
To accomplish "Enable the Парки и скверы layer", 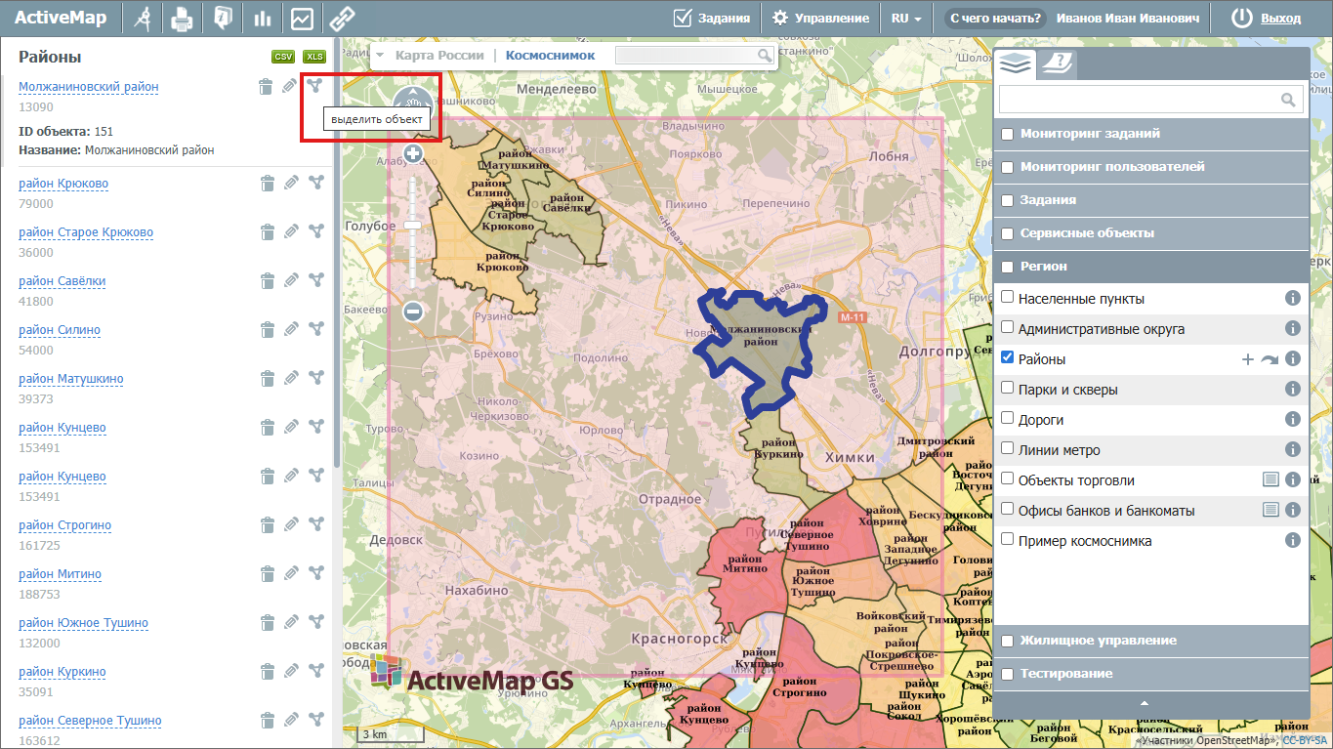I will point(1007,389).
